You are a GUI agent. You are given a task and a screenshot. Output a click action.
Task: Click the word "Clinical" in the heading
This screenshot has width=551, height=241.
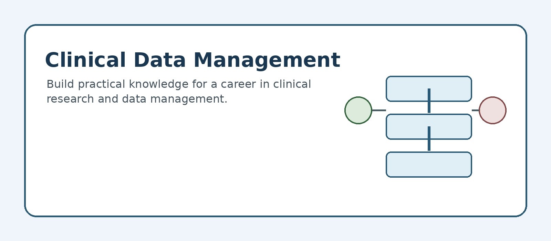pos(85,60)
